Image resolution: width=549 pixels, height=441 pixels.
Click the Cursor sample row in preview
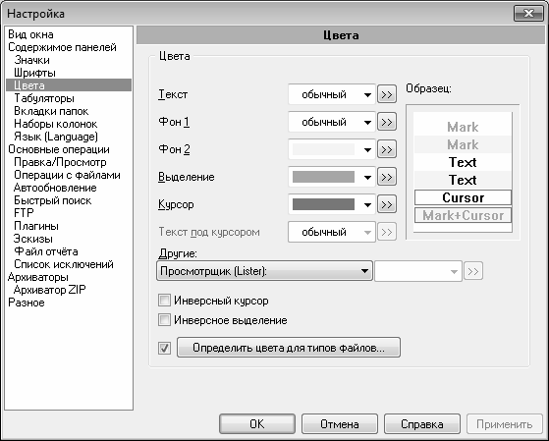pyautogui.click(x=463, y=197)
